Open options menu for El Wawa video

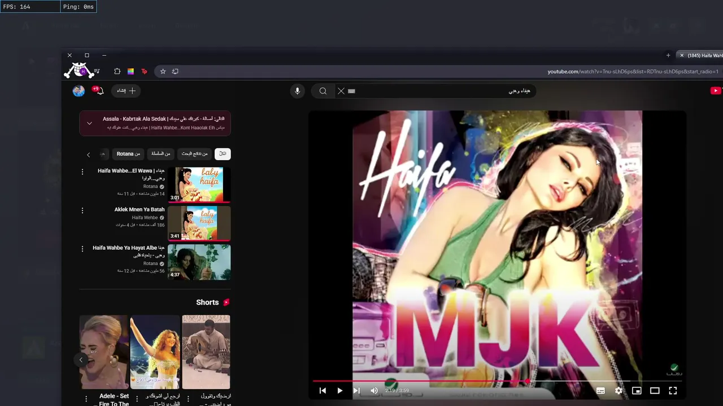click(82, 171)
